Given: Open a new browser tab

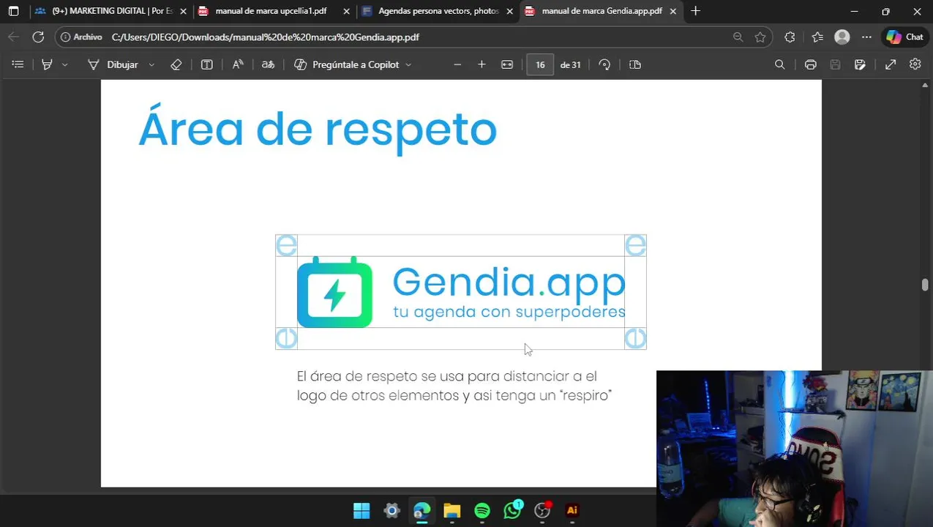Looking at the screenshot, I should (x=695, y=11).
